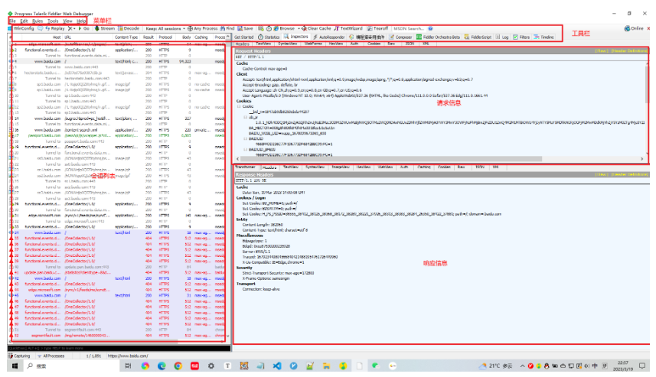Select response inspector Transformer tab
The height and width of the screenshot is (377, 656).
pyautogui.click(x=246, y=167)
